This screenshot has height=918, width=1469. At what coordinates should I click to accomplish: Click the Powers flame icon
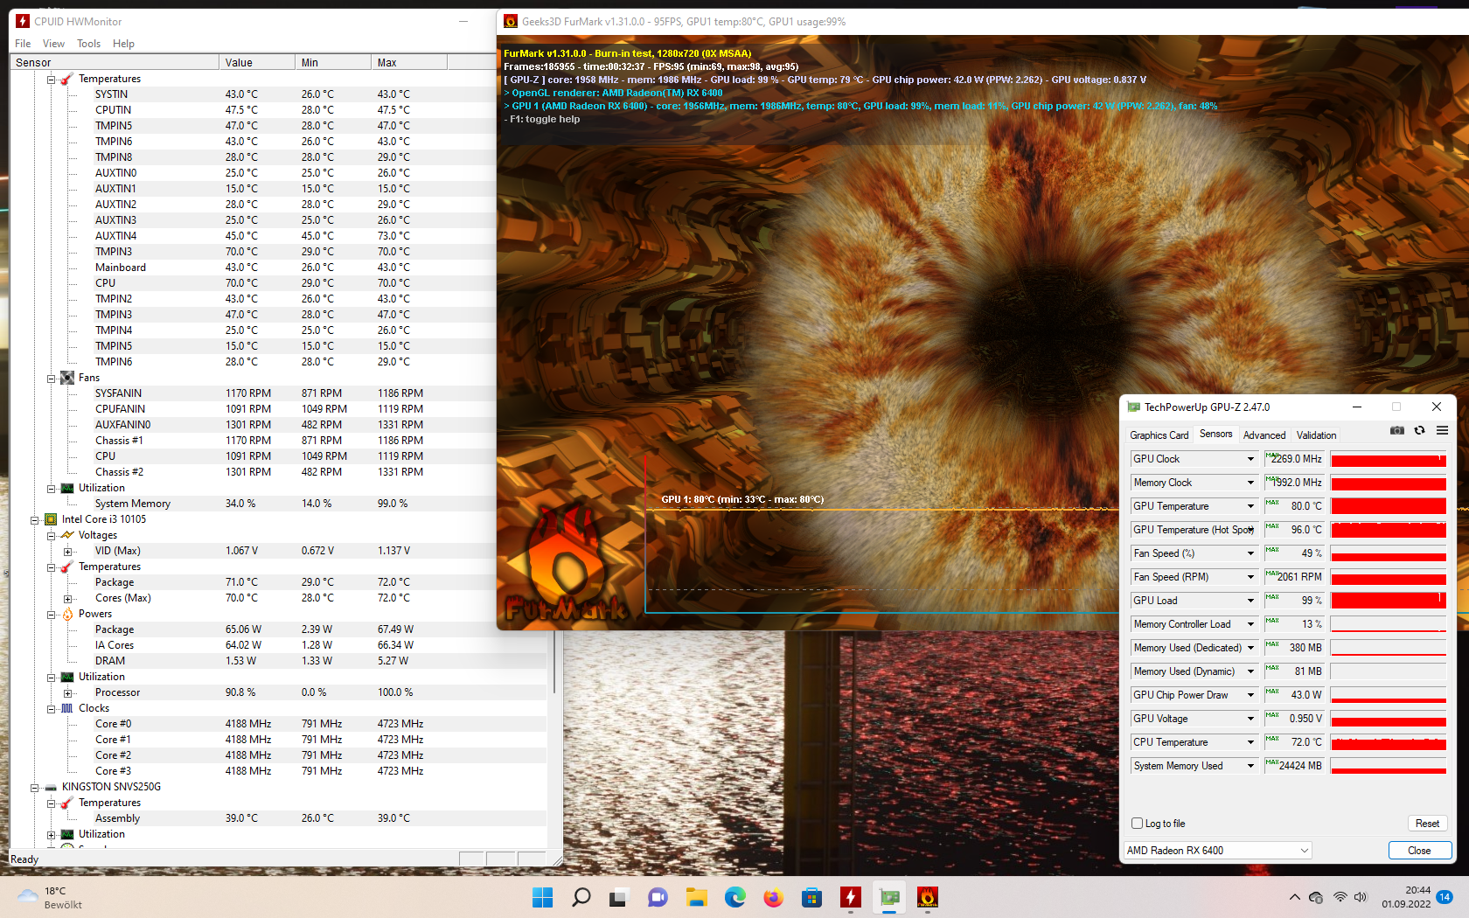point(67,614)
